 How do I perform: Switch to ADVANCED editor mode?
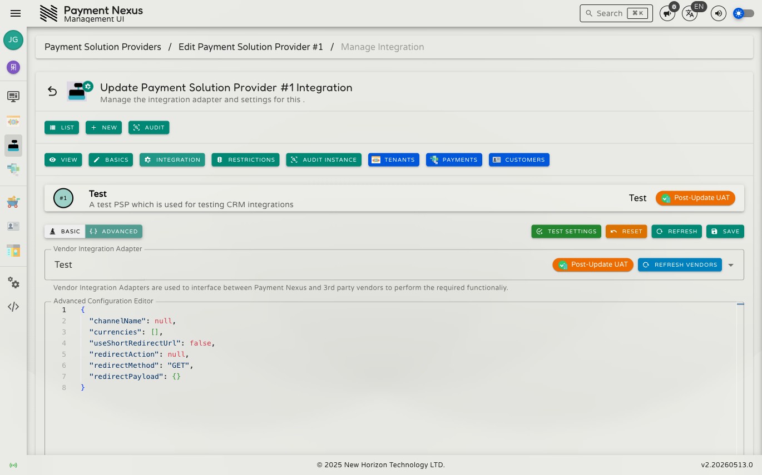[113, 231]
